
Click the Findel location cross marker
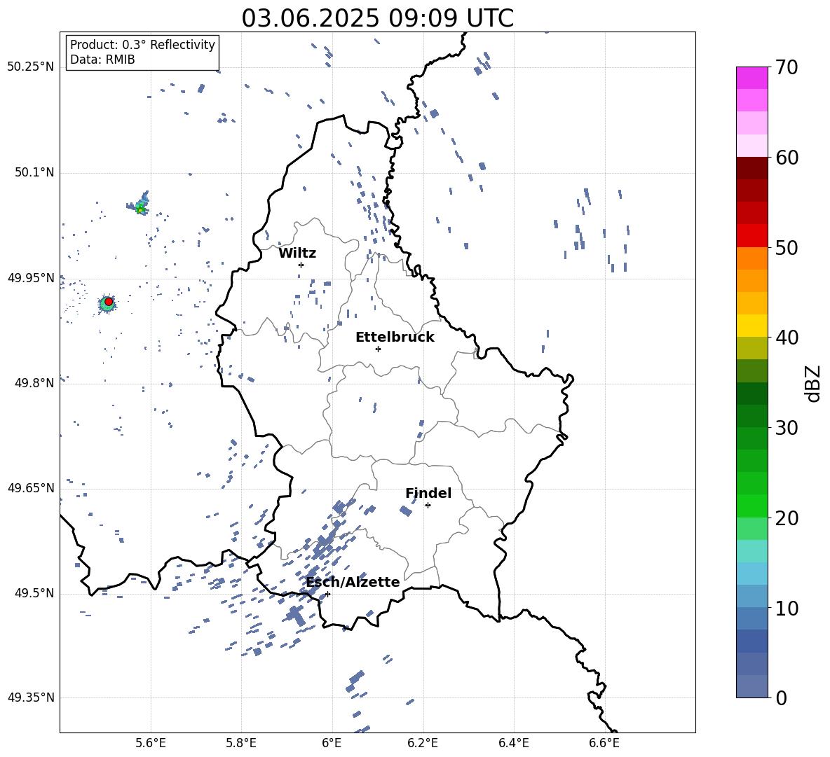pyautogui.click(x=428, y=505)
